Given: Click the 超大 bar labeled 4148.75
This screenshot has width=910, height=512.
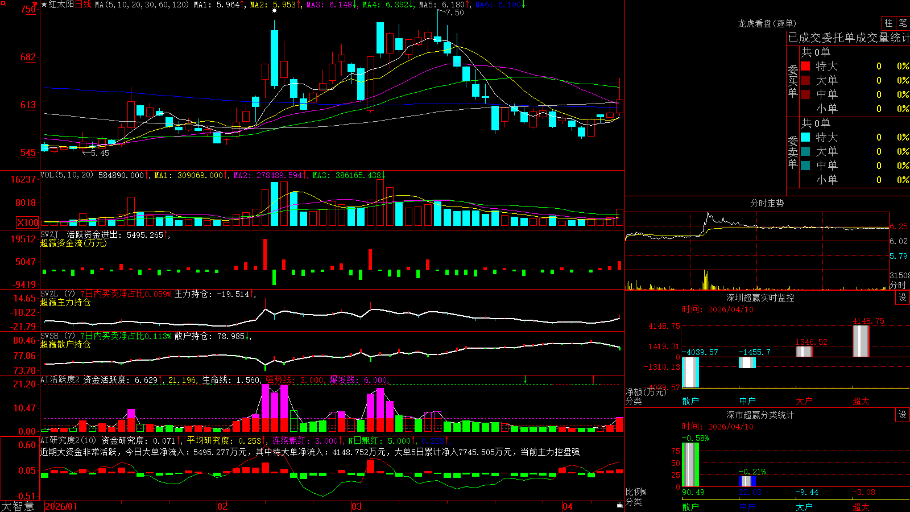Looking at the screenshot, I should pyautogui.click(x=861, y=341).
